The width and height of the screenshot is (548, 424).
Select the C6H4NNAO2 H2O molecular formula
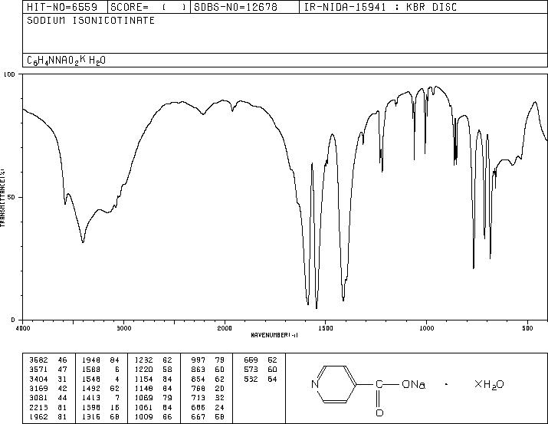66,61
